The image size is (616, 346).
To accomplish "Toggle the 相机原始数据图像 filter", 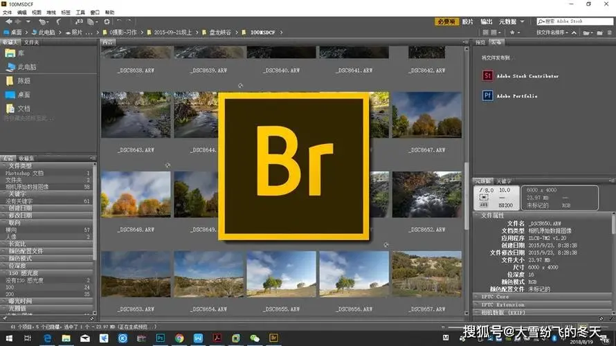I will tap(47, 187).
